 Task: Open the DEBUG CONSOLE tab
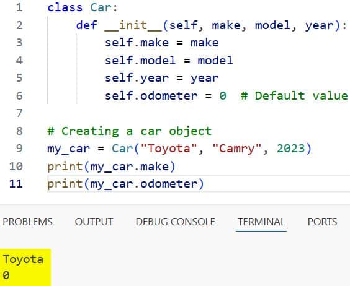click(x=176, y=222)
